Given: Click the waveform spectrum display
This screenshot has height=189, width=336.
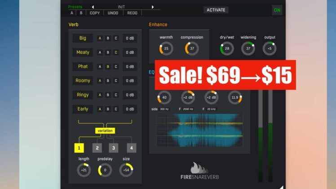Looking at the screenshot, I should point(199,130).
